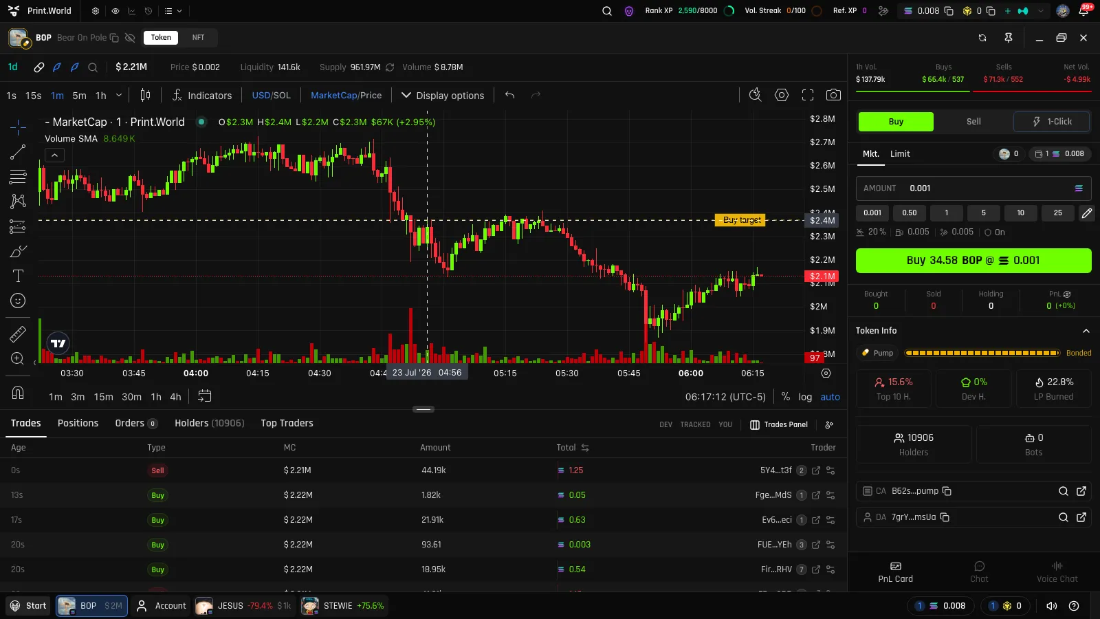
Task: Expand Display options dropdown
Action: point(443,95)
